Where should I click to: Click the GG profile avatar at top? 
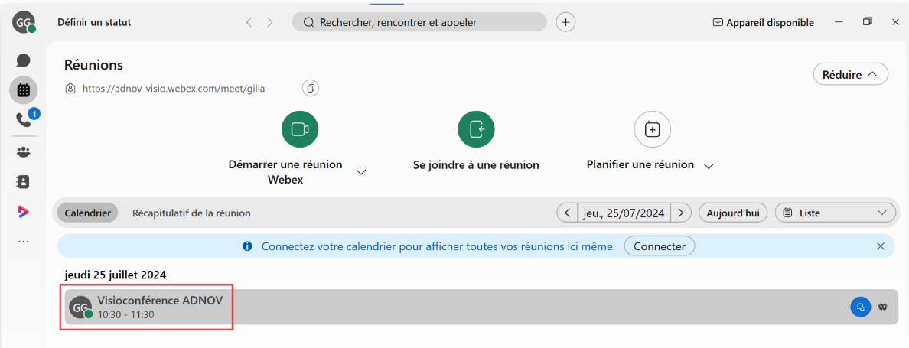tap(23, 22)
